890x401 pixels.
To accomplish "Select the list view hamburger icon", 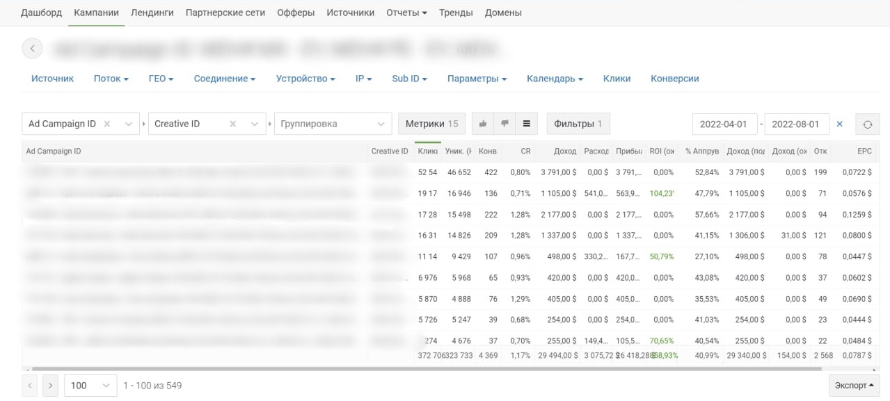I will click(526, 124).
